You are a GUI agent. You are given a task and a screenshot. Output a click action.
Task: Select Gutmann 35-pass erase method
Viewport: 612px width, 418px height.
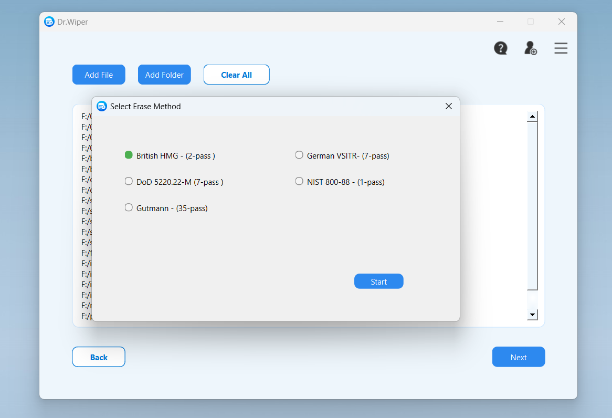pyautogui.click(x=129, y=207)
